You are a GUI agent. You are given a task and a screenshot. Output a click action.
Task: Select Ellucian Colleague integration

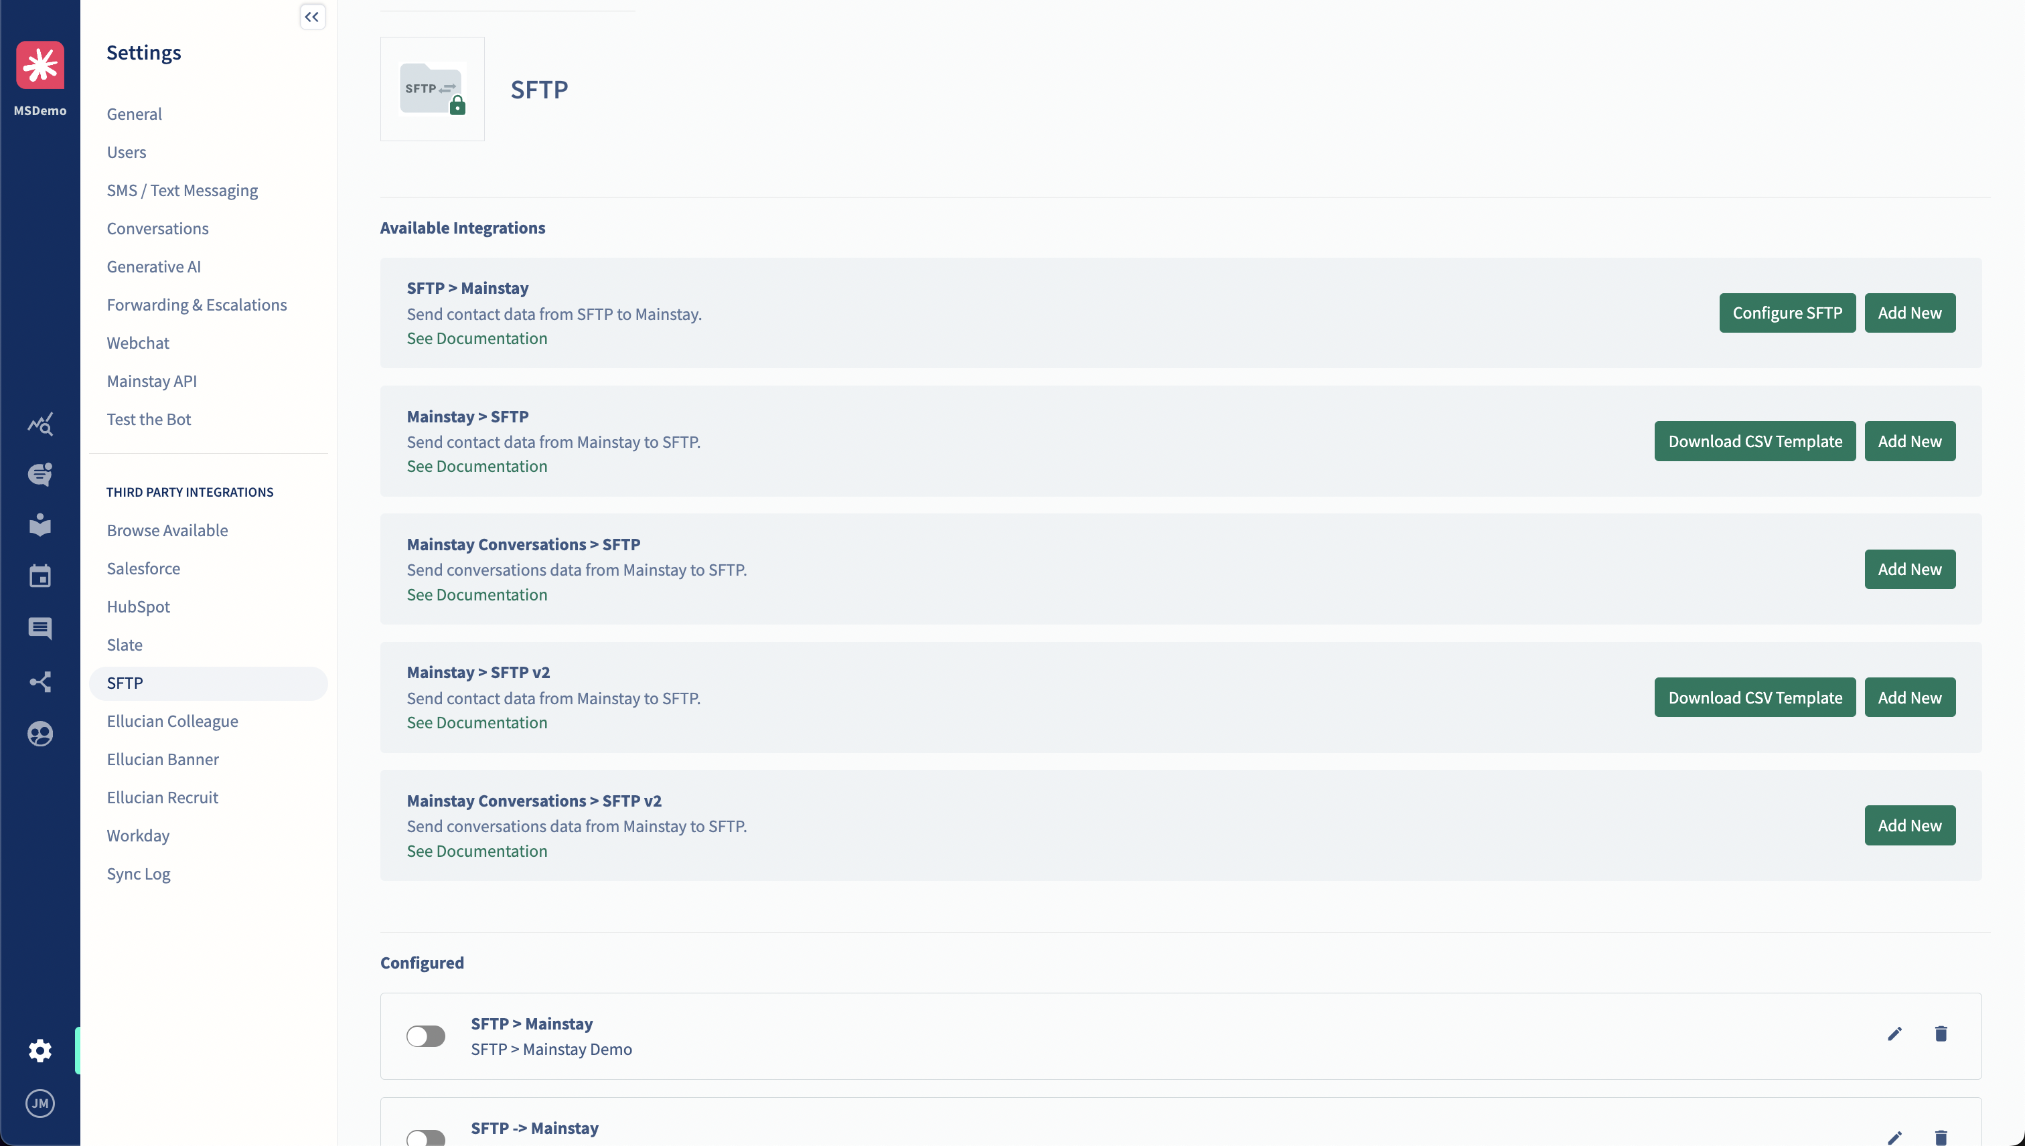pyautogui.click(x=172, y=721)
